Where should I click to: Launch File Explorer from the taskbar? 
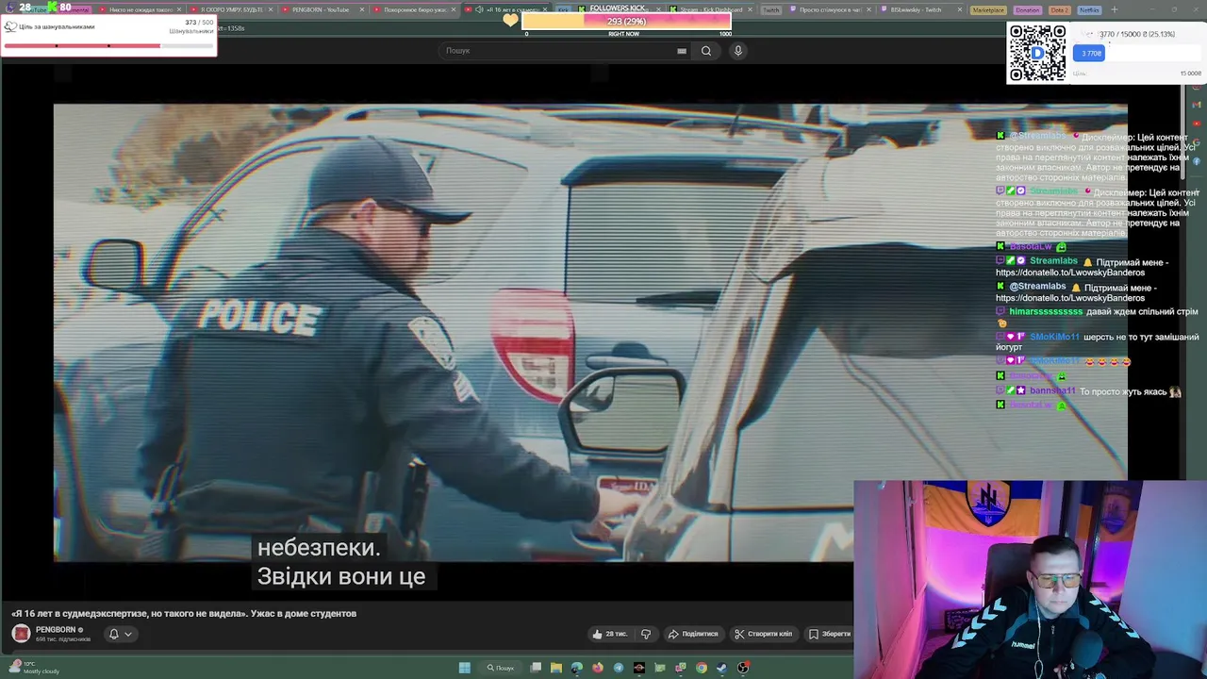pos(556,668)
